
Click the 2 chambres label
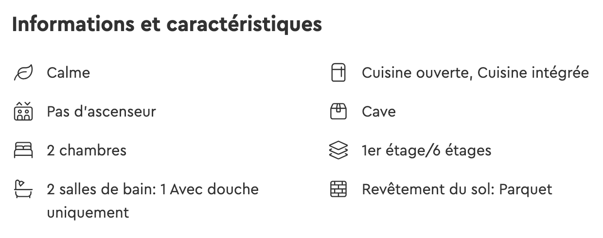pyautogui.click(x=87, y=151)
